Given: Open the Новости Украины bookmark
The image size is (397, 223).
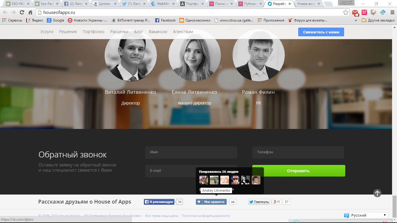Looking at the screenshot, I should (x=87, y=20).
